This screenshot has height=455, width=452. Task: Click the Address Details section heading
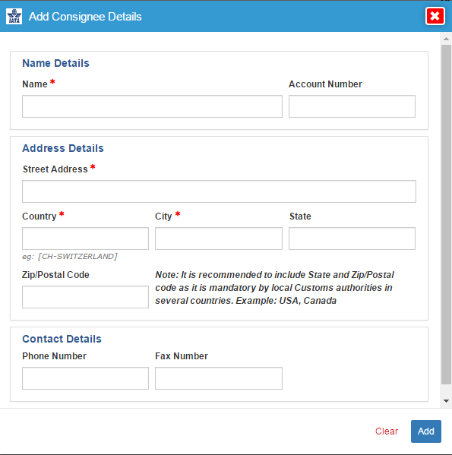point(63,148)
